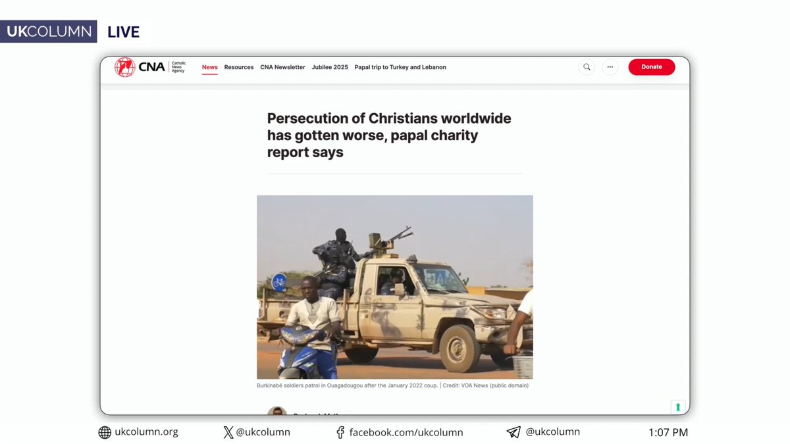Select the News tab

pos(210,67)
